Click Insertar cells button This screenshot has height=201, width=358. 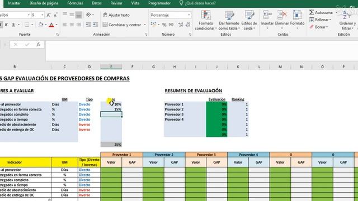click(267, 20)
